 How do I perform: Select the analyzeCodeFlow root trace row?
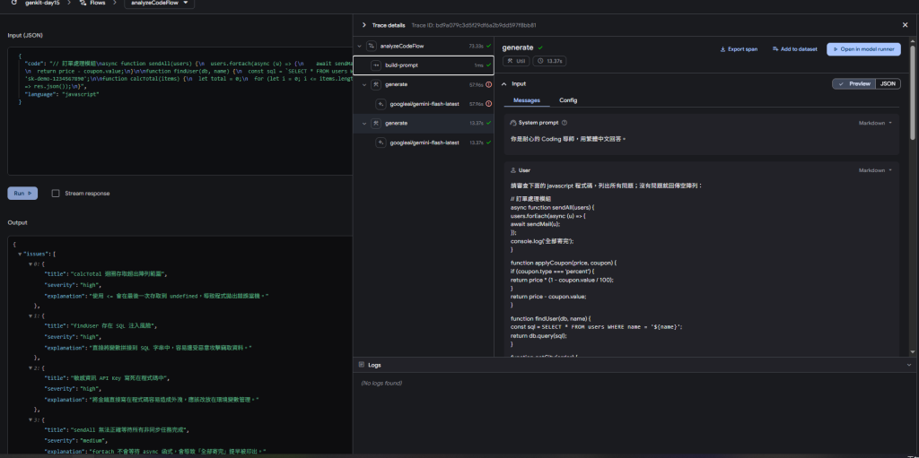tap(424, 46)
